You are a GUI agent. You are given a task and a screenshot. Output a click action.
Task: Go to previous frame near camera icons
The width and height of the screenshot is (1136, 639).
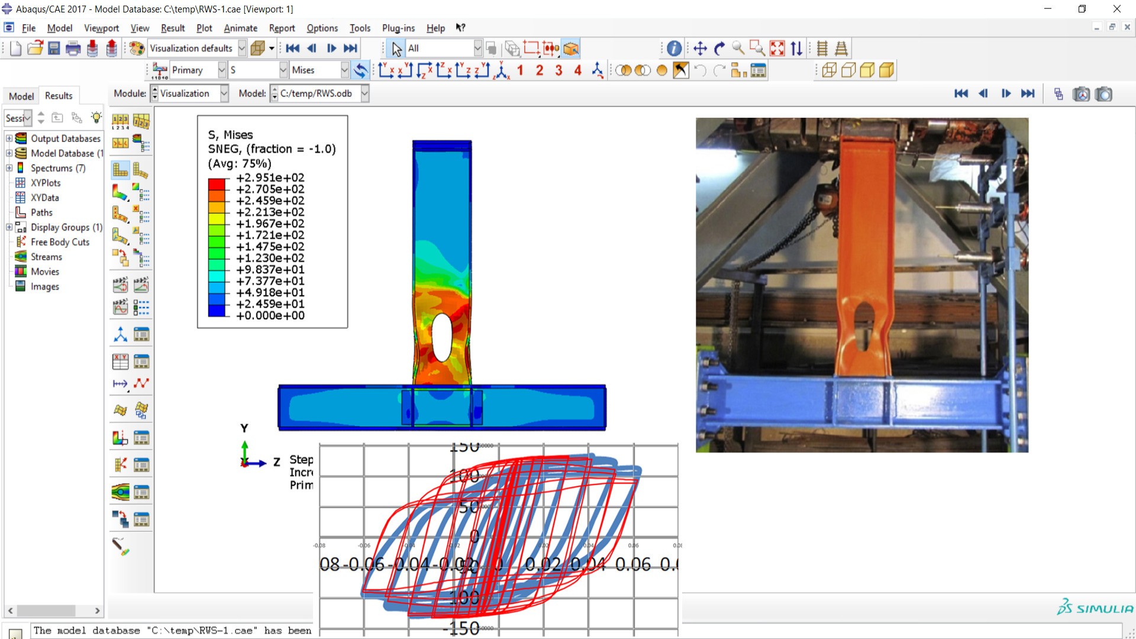[x=983, y=93]
